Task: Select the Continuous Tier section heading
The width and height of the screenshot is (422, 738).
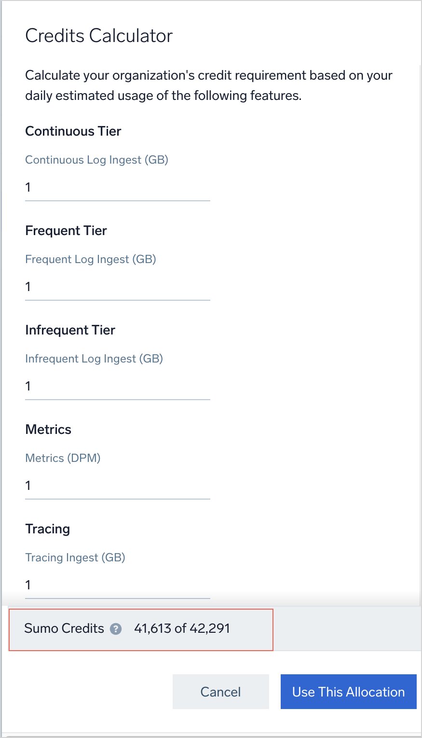Action: click(73, 131)
